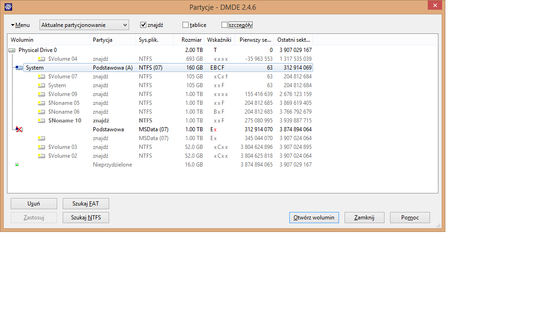
Task: Select the '$Volume 02' row text
Action: click(x=62, y=156)
